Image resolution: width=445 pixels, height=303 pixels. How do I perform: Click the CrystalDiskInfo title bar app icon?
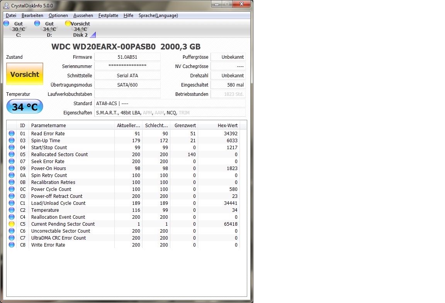click(x=6, y=5)
